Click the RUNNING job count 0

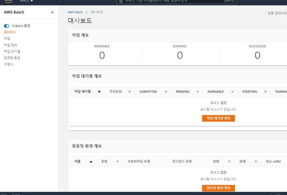pyautogui.click(x=180, y=55)
